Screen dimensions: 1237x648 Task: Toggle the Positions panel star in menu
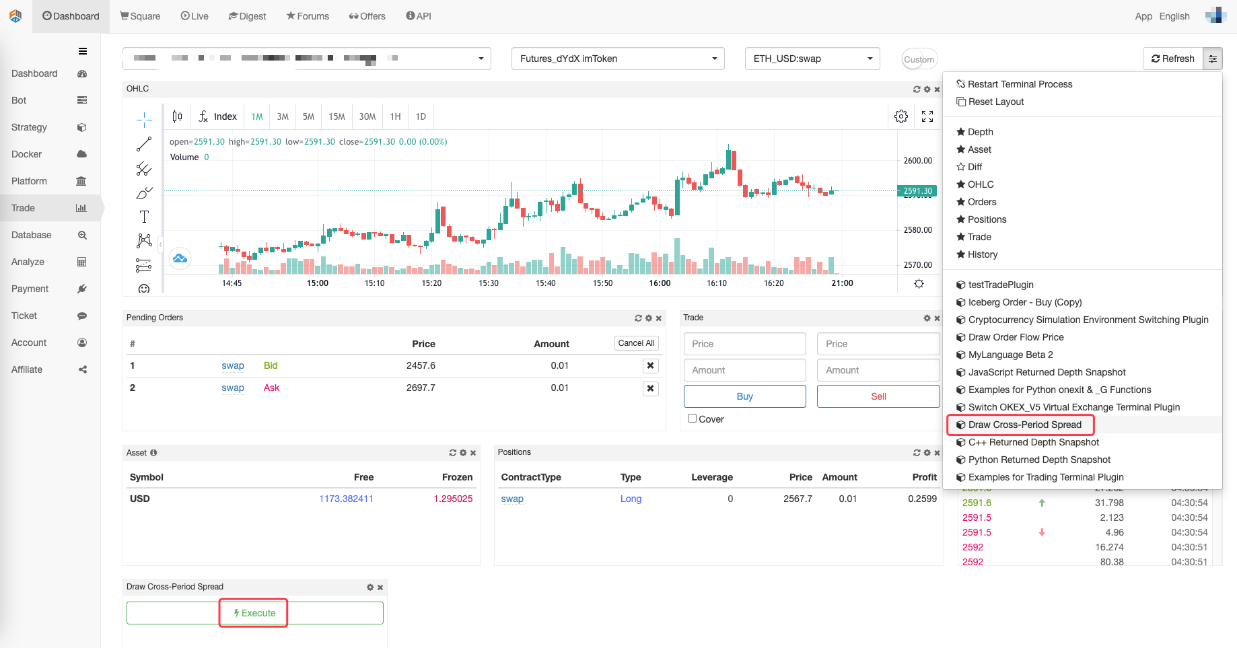click(x=961, y=219)
